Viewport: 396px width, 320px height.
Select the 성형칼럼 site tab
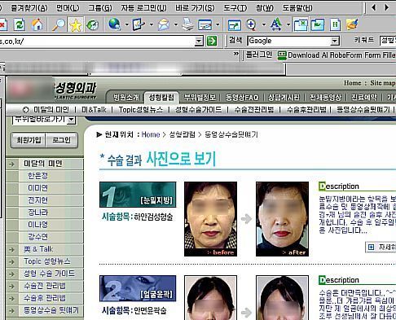[x=161, y=97]
